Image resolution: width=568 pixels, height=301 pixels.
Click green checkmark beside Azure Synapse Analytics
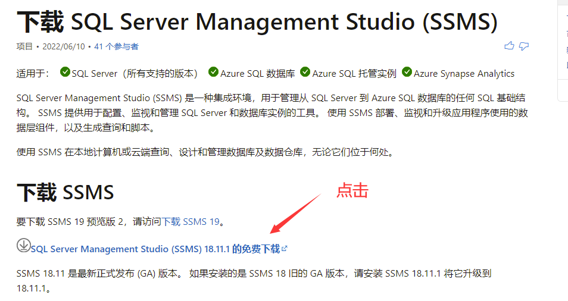[407, 71]
